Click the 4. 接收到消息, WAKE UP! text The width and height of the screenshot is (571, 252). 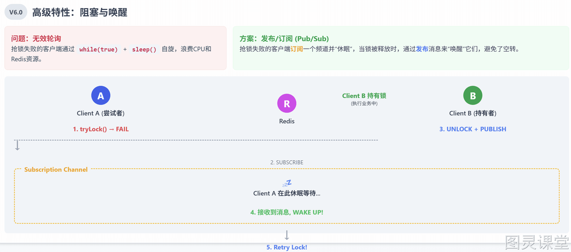[x=287, y=212]
